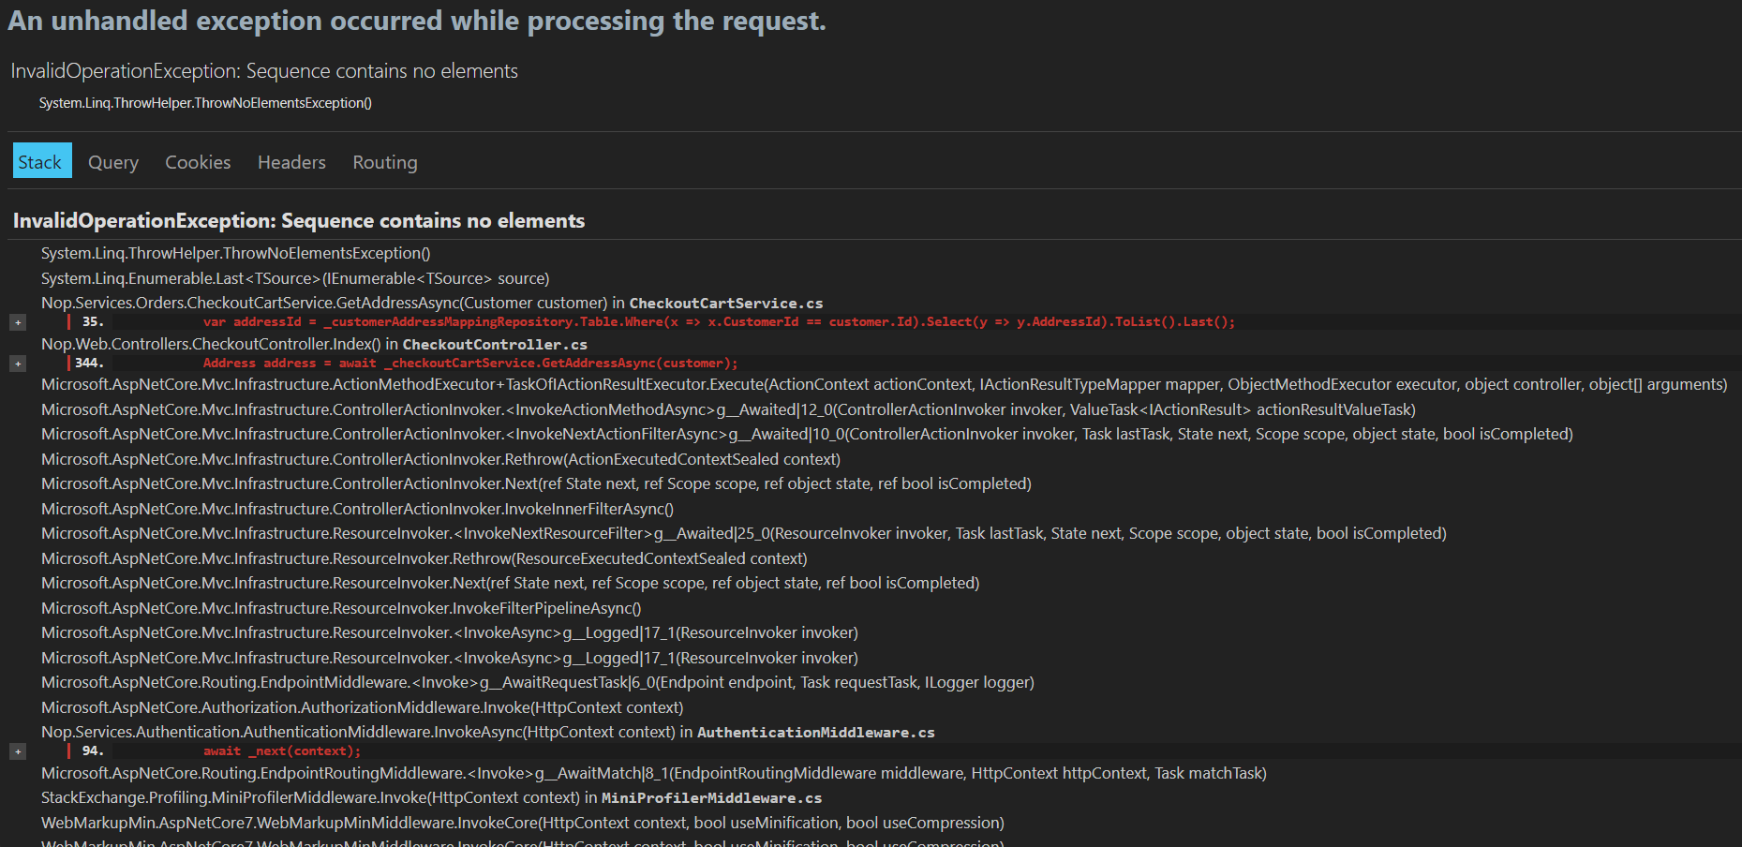
Task: View the Headers tab
Action: (x=290, y=161)
